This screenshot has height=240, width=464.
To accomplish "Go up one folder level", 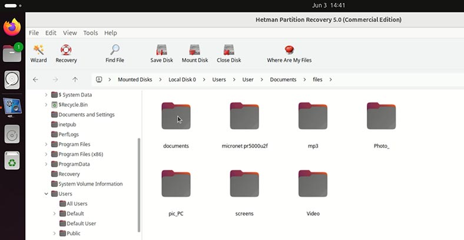I will (x=75, y=80).
